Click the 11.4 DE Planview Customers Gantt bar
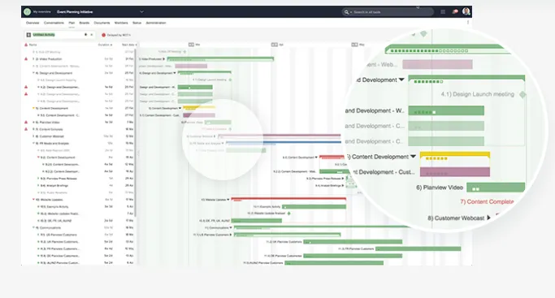This screenshot has height=298, width=555. click(353, 256)
